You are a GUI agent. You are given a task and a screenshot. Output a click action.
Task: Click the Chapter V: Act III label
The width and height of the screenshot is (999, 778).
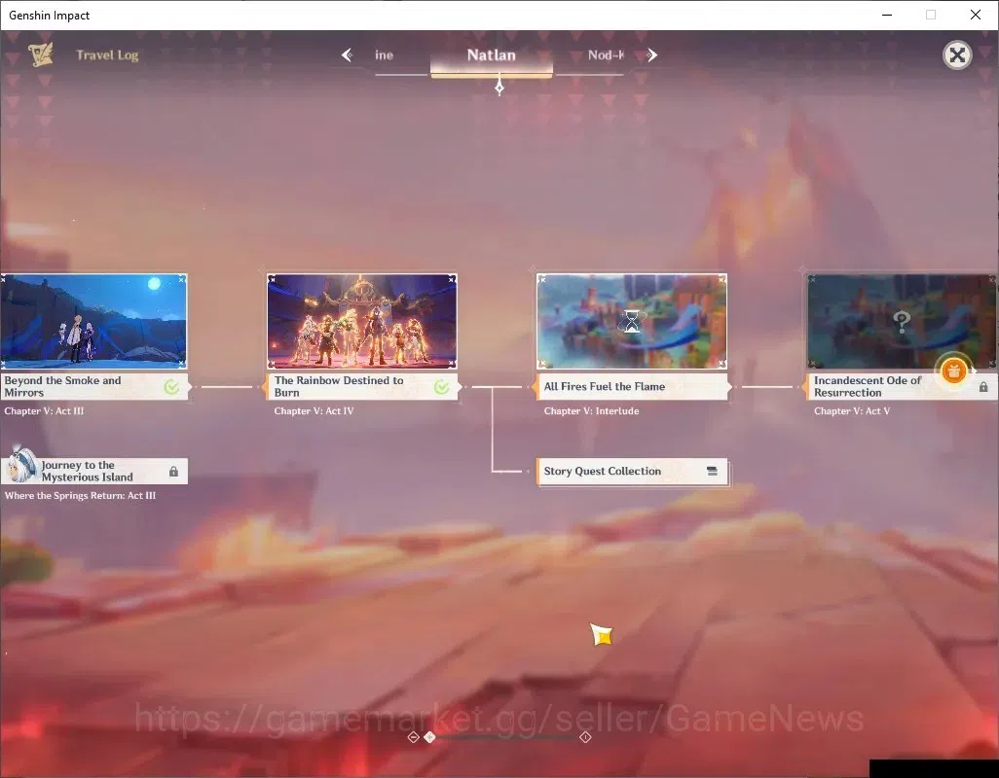pos(44,411)
